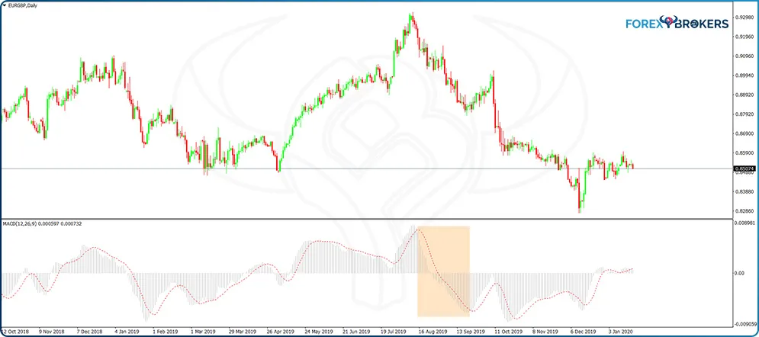Click the 0.89940 price axis label
The height and width of the screenshot is (337, 759).
coord(744,75)
